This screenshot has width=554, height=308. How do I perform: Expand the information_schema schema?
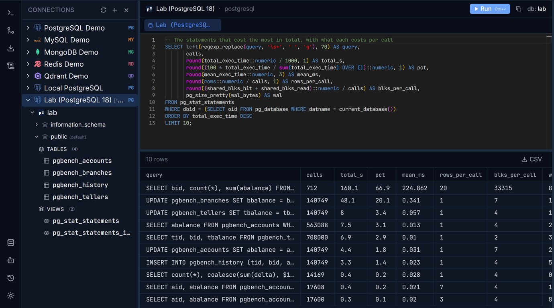pyautogui.click(x=37, y=124)
